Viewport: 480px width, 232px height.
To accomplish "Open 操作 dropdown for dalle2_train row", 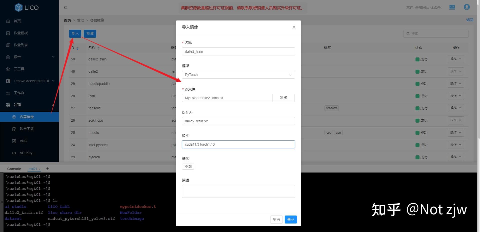I will pyautogui.click(x=456, y=59).
